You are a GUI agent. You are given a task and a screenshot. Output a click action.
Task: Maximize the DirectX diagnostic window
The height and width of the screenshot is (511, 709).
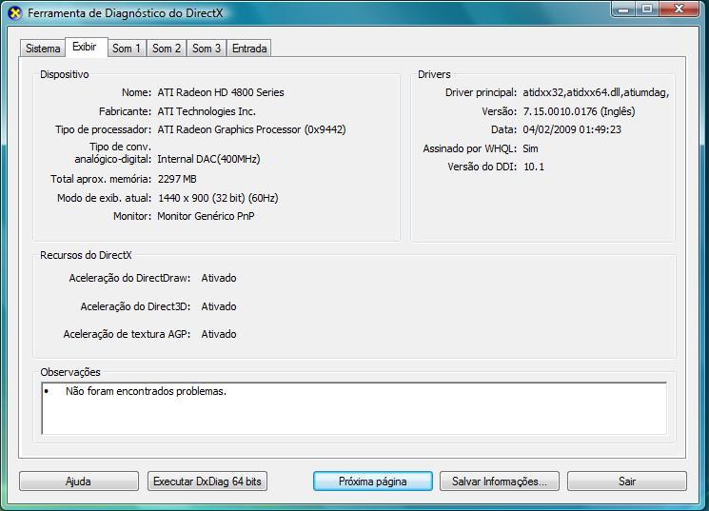647,10
